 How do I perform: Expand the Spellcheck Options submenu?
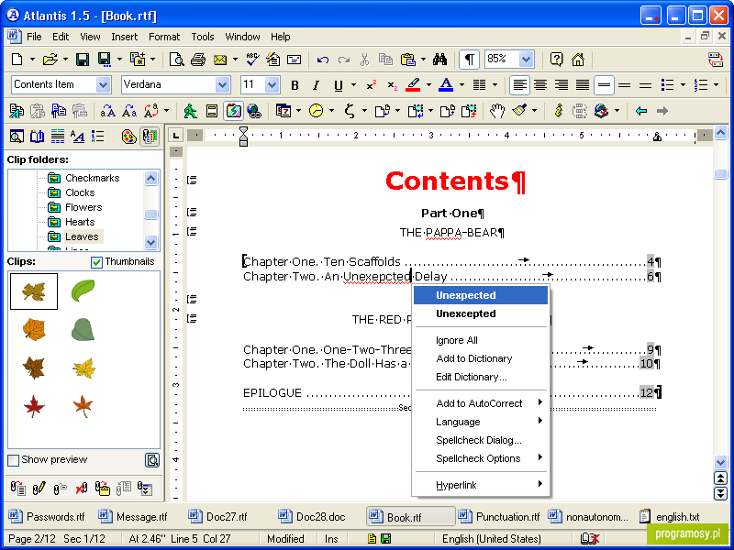481,458
